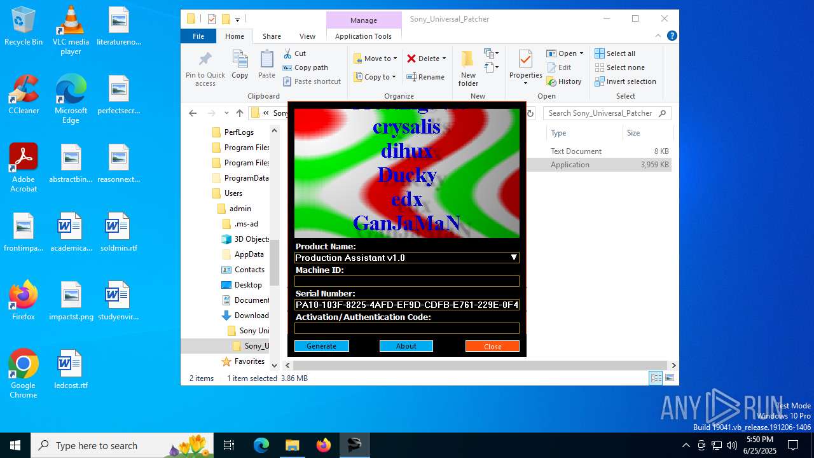Click the Manage contextual tab
This screenshot has height=458, width=814.
point(364,20)
